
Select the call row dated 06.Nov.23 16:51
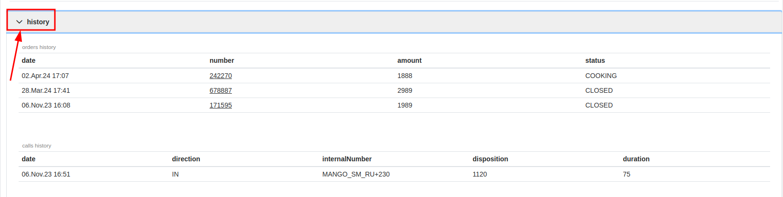(x=394, y=174)
